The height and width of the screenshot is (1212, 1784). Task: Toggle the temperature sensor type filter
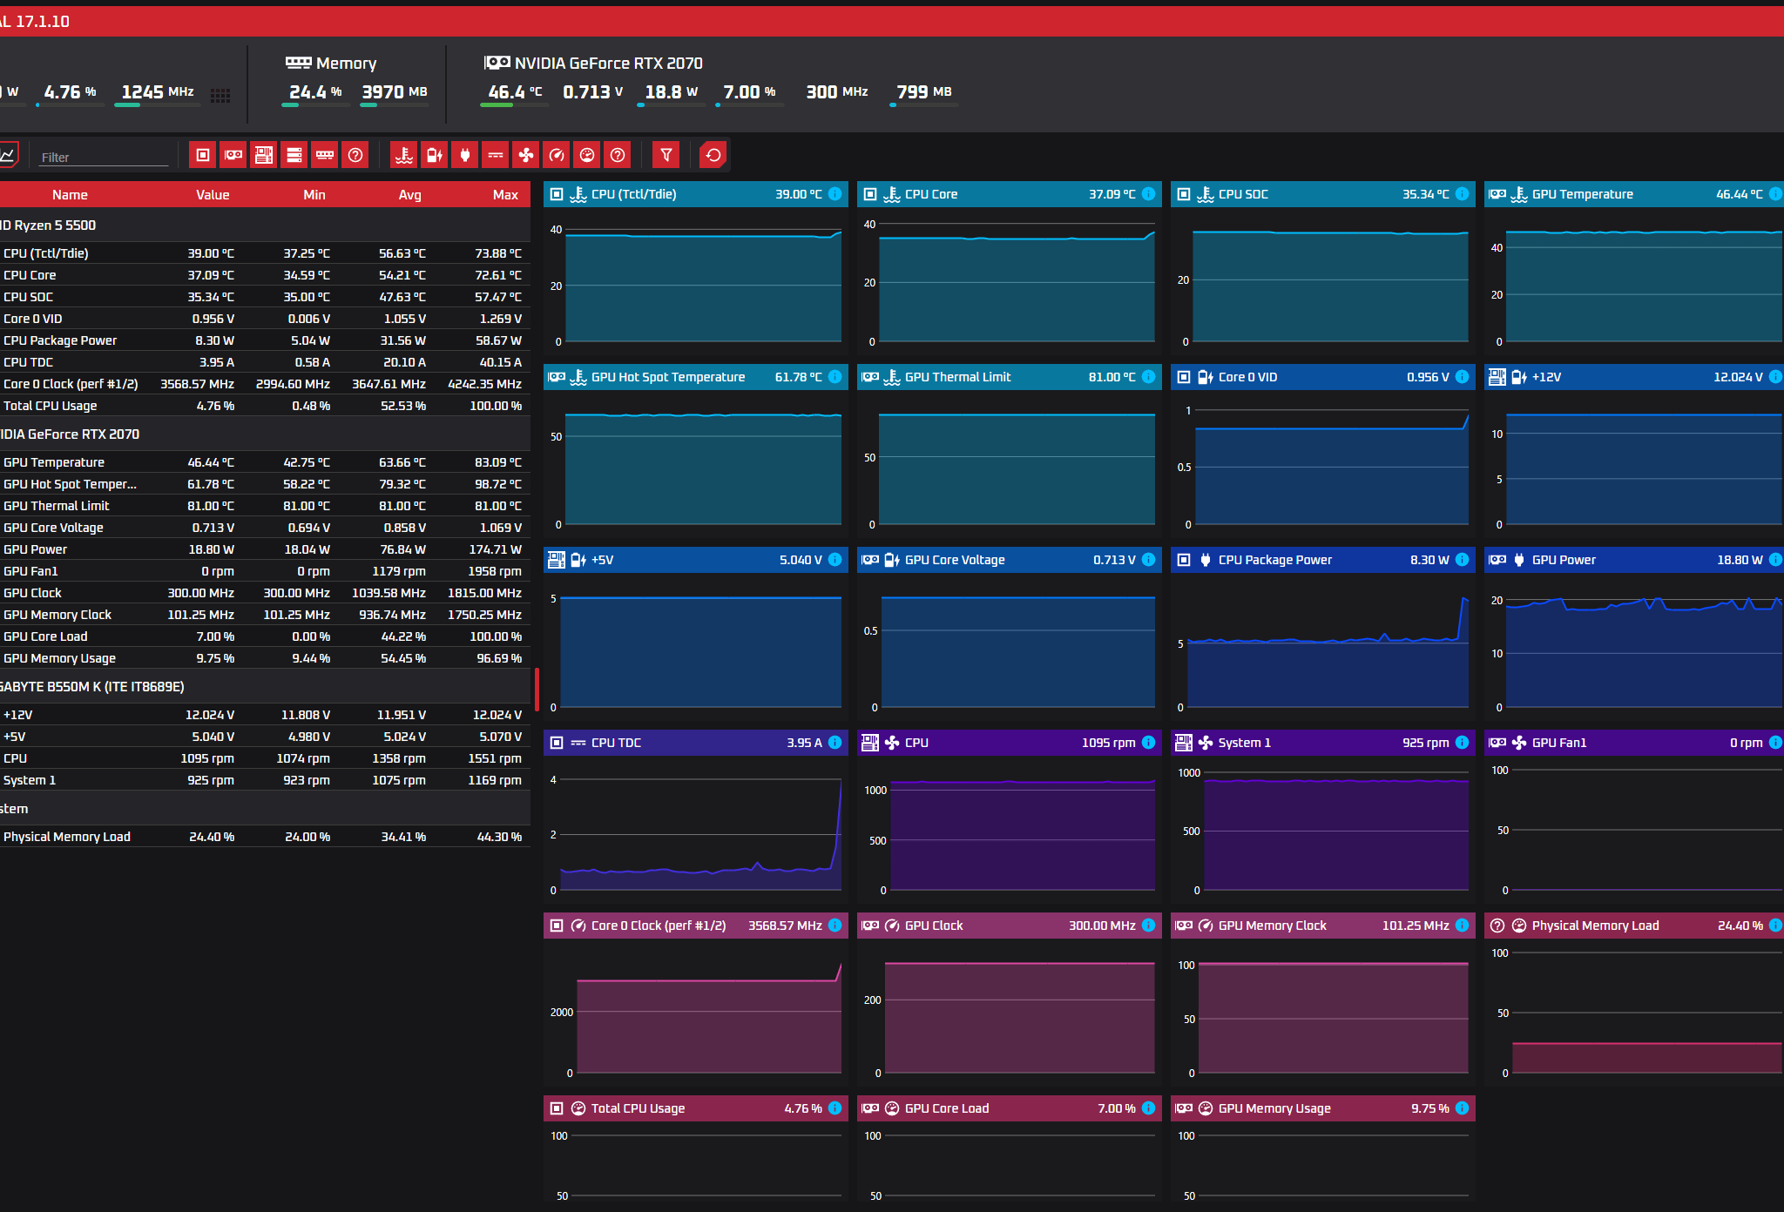pos(404,155)
